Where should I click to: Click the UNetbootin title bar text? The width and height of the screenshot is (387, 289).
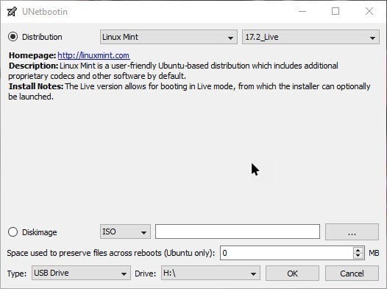pyautogui.click(x=45, y=12)
